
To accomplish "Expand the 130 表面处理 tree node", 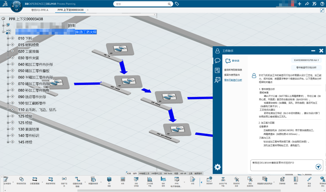I will (x=8, y=129).
